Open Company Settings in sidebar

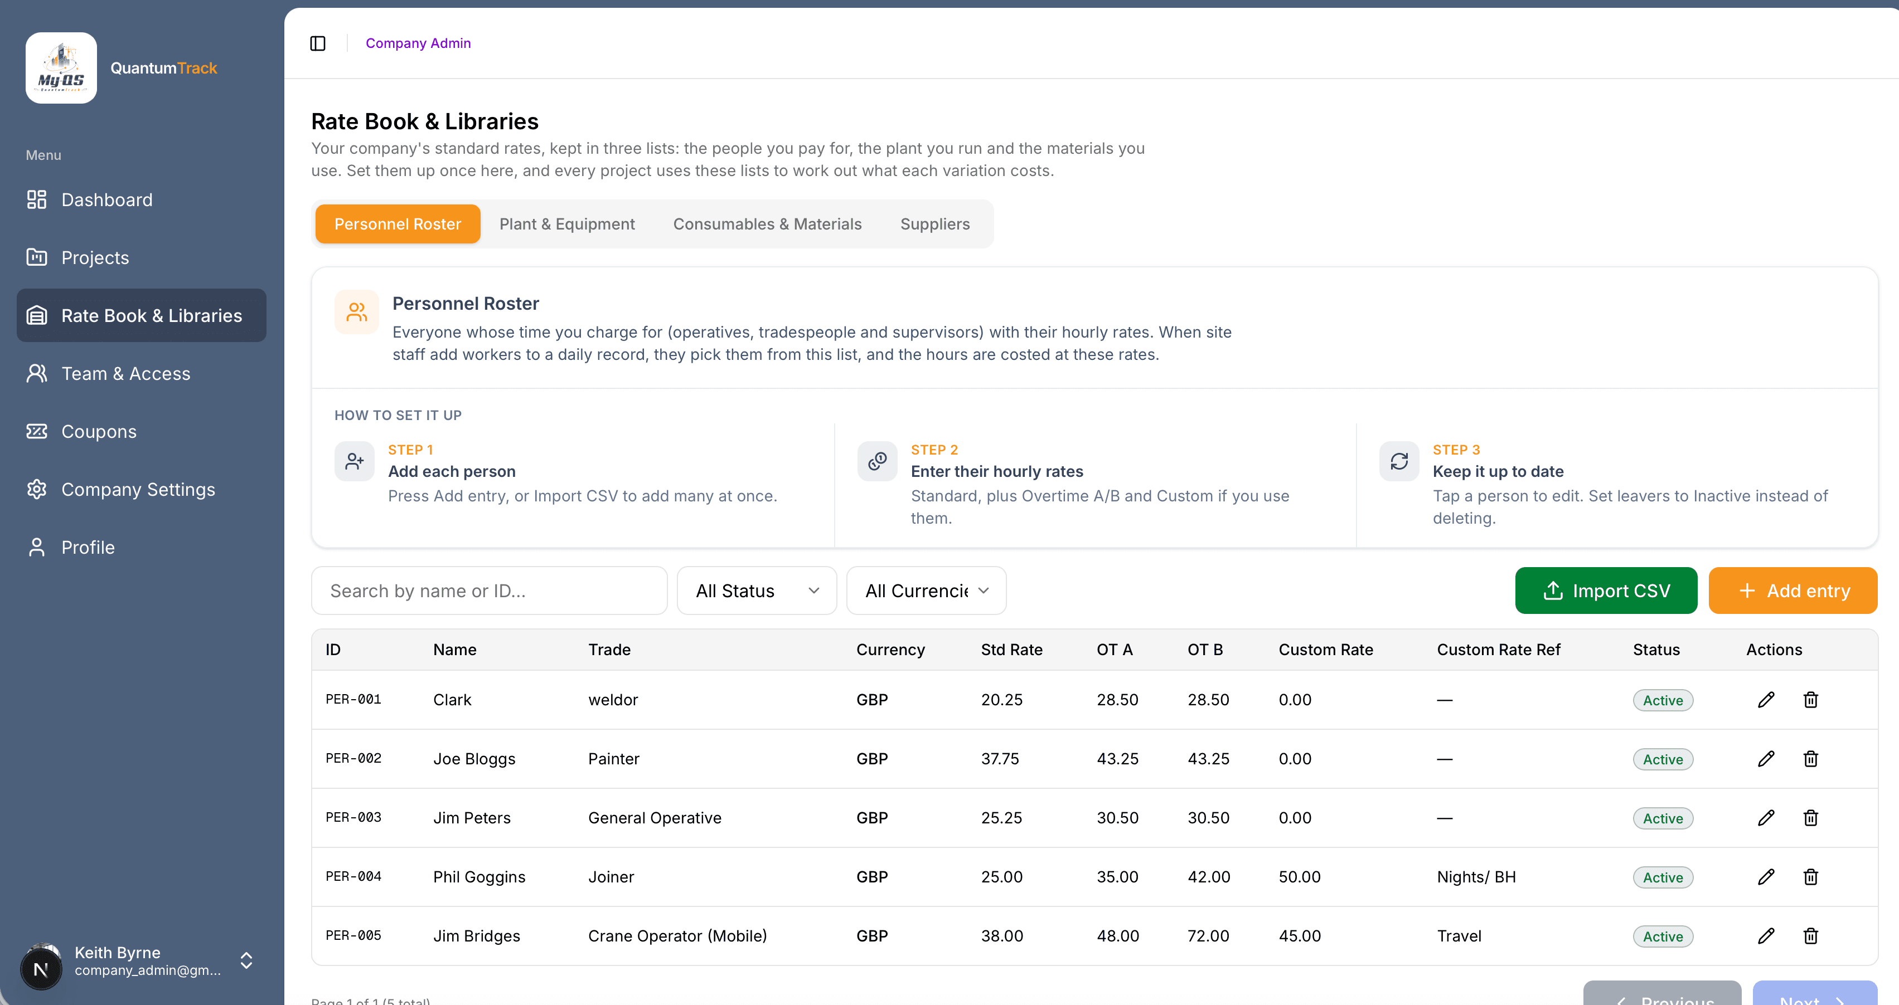(142, 489)
